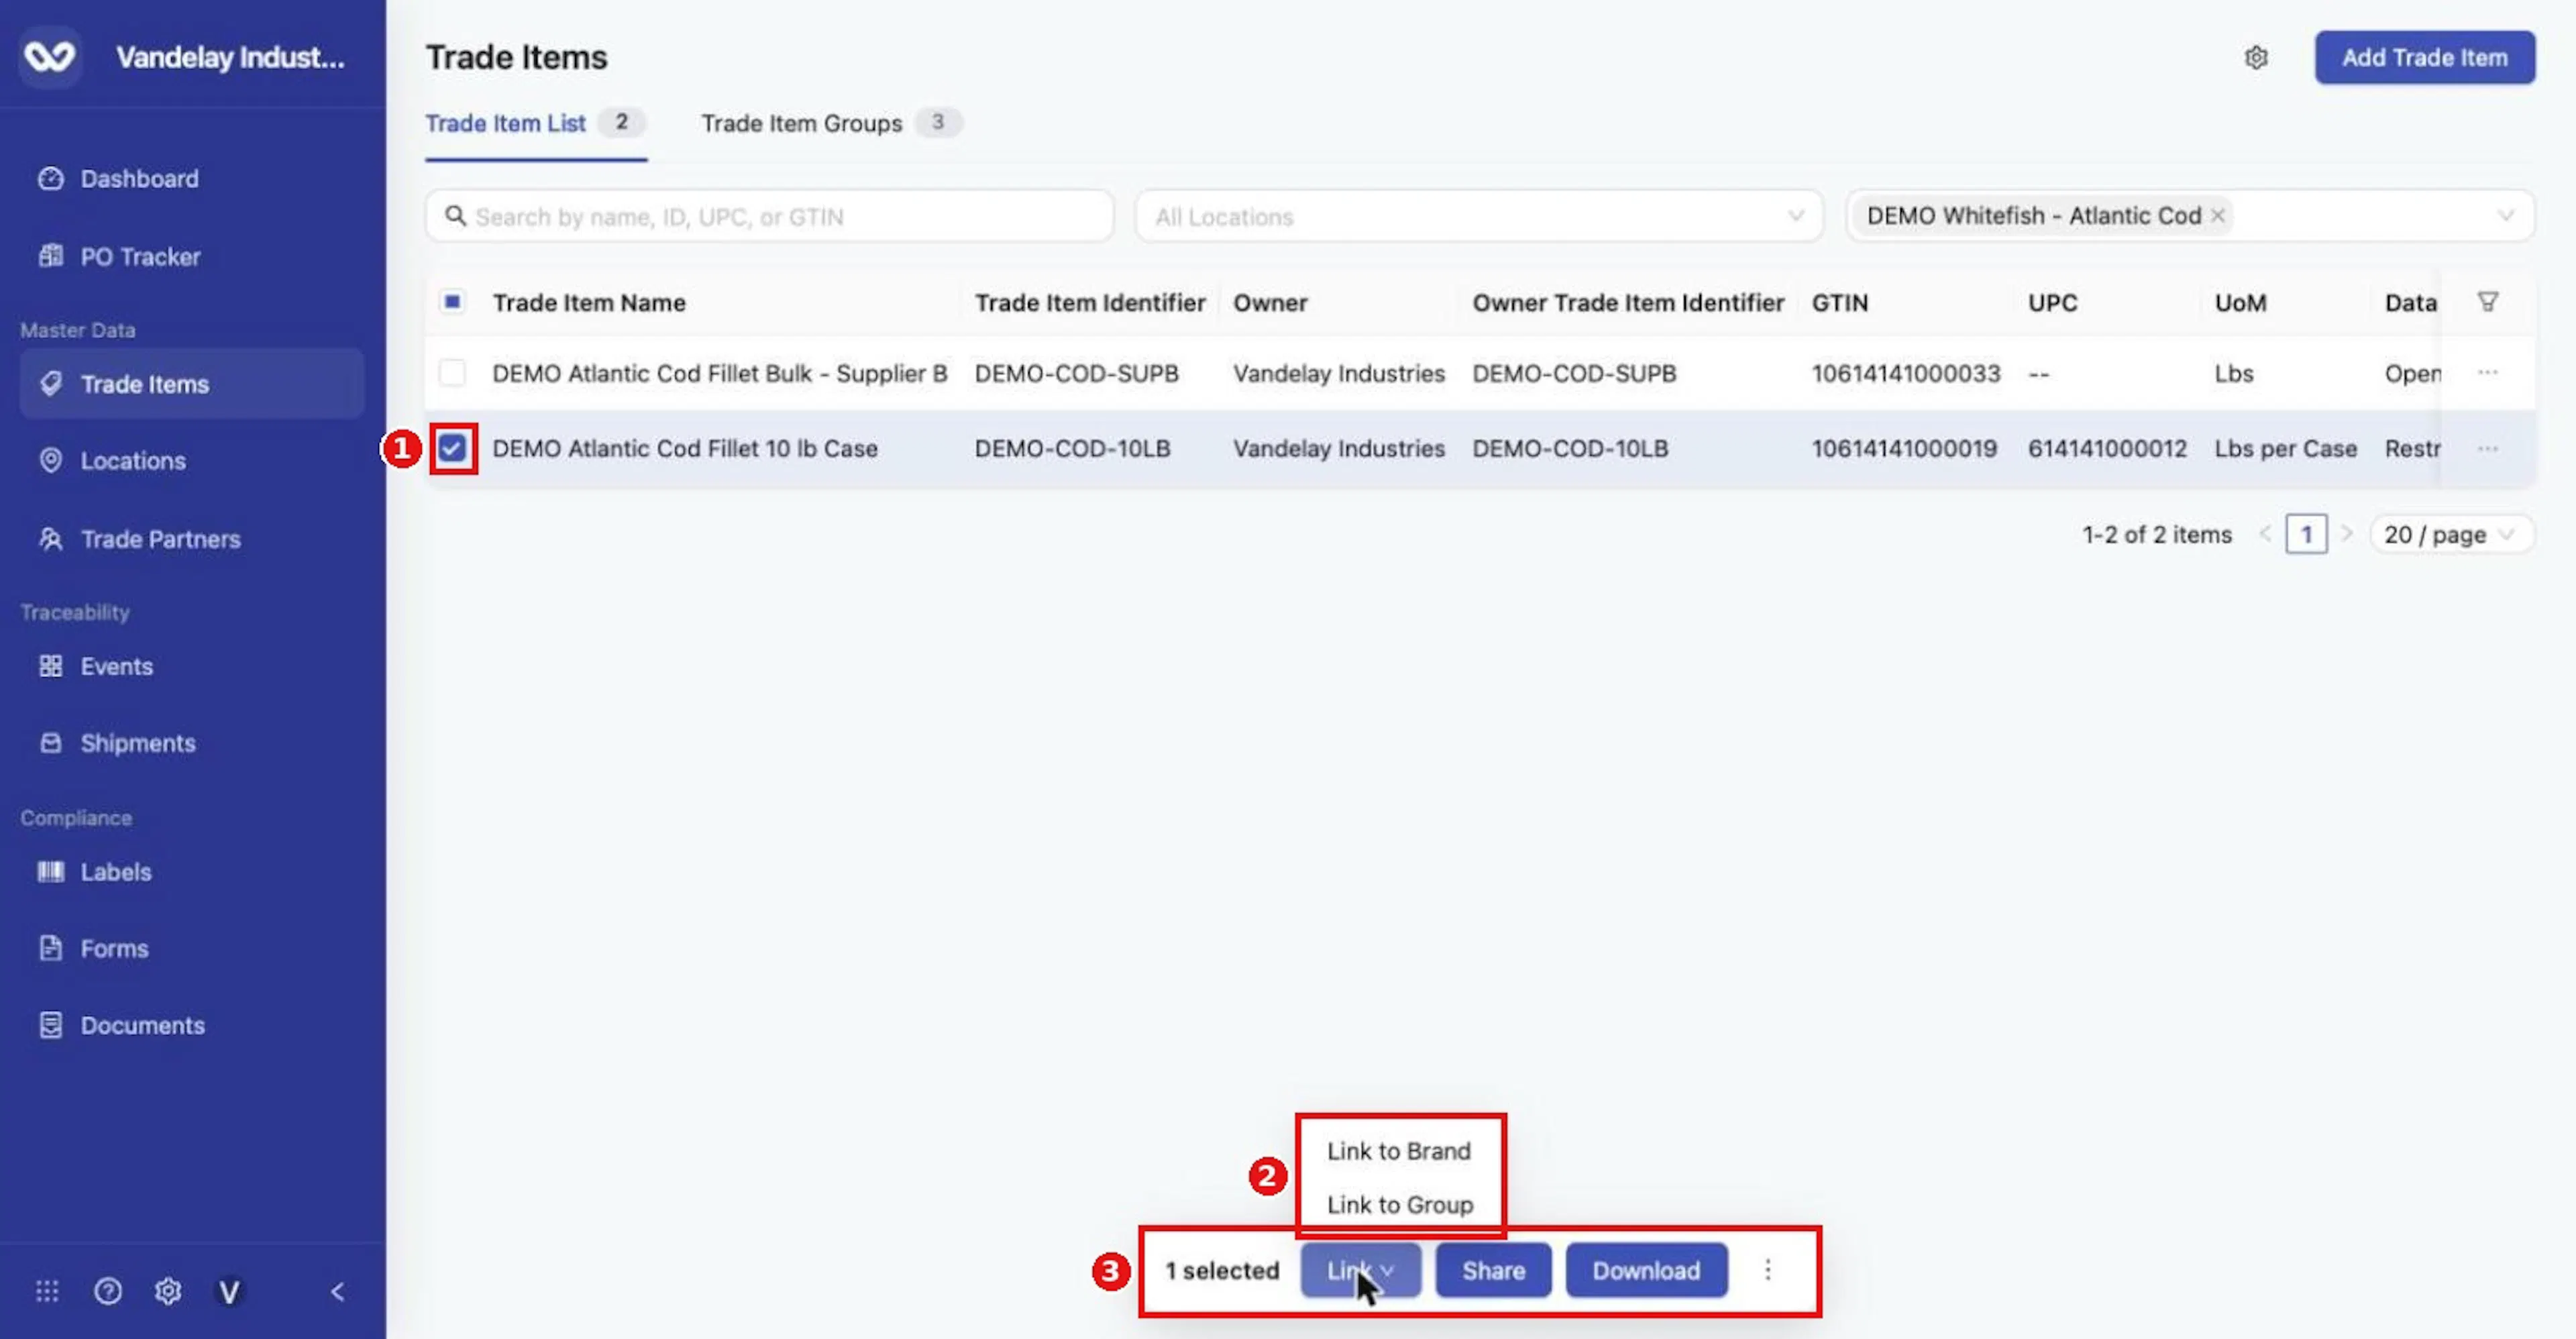Image resolution: width=2576 pixels, height=1339 pixels.
Task: Open more options in the selection bar
Action: tap(1768, 1270)
